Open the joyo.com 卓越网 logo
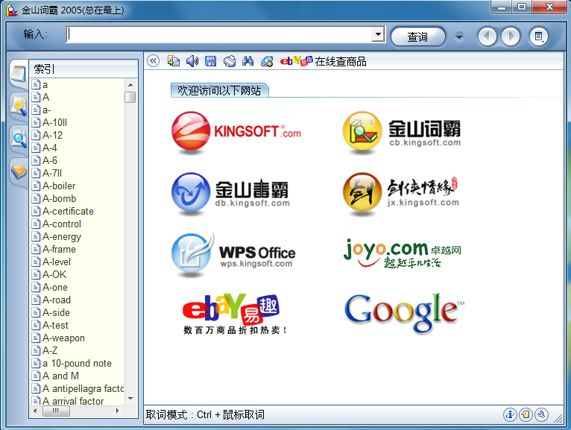The height and width of the screenshot is (430, 571). pyautogui.click(x=403, y=253)
